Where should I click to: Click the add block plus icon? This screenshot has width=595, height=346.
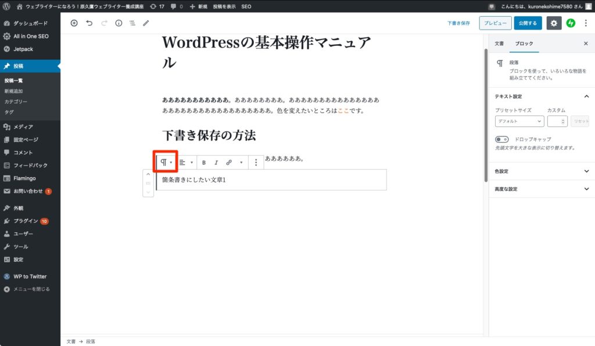[x=74, y=23]
